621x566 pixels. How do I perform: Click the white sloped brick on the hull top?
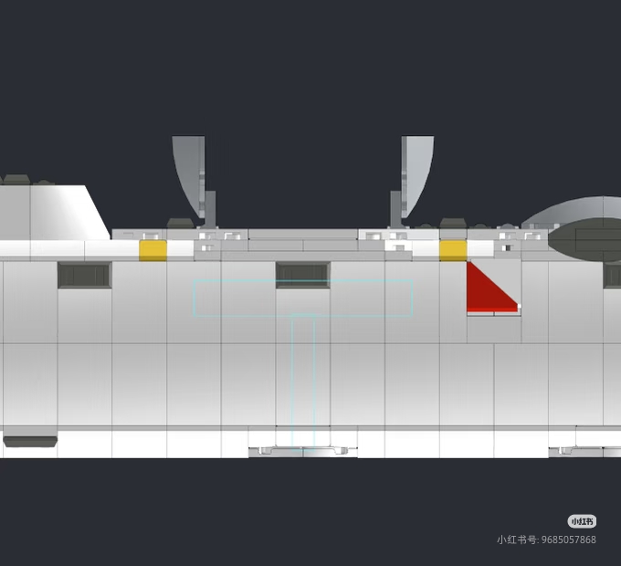[x=68, y=213]
